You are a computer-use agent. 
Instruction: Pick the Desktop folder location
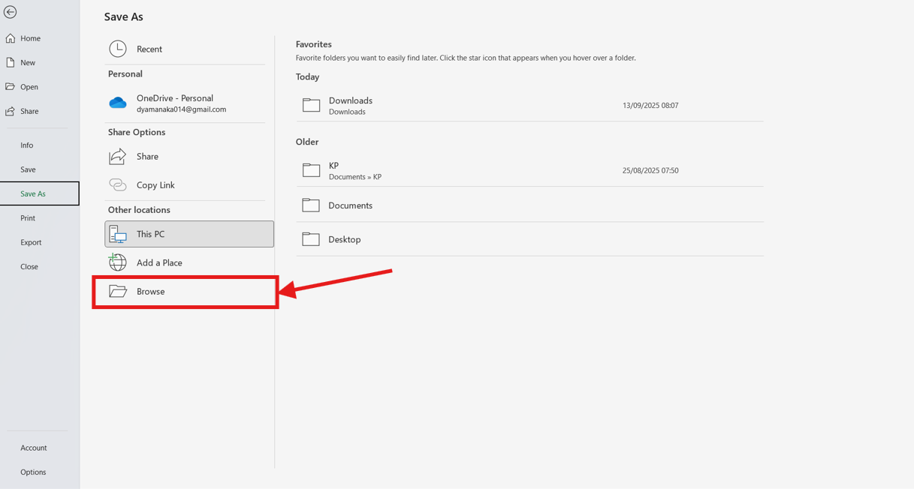tap(344, 239)
